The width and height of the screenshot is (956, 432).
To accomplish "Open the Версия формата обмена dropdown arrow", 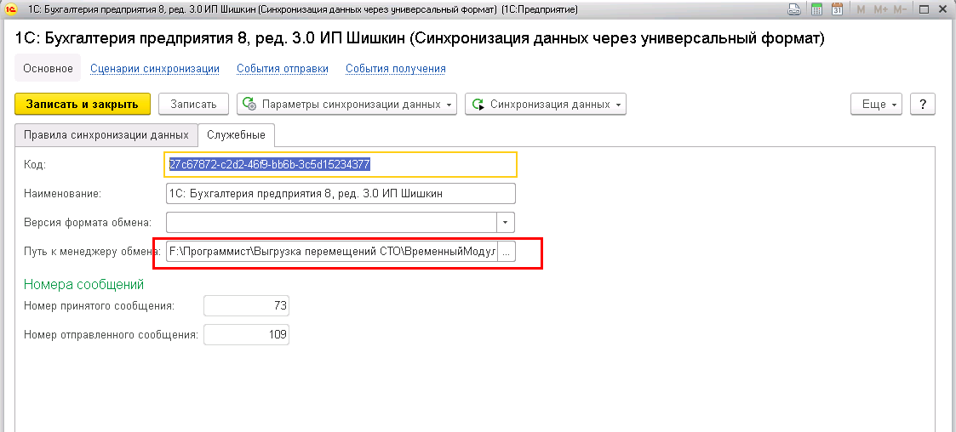I will point(506,223).
